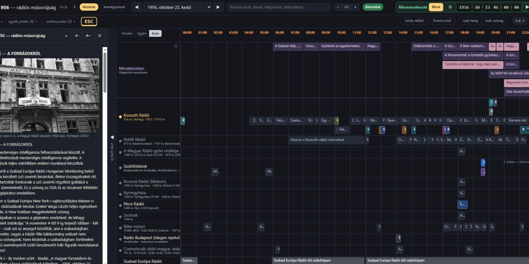The image size is (529, 264).
Task: Click the ESC button
Action: (x=89, y=21)
